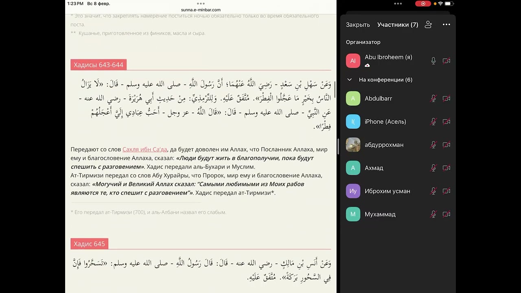
Task: Select Иброхим усман's purple avatar
Action: pos(353,191)
